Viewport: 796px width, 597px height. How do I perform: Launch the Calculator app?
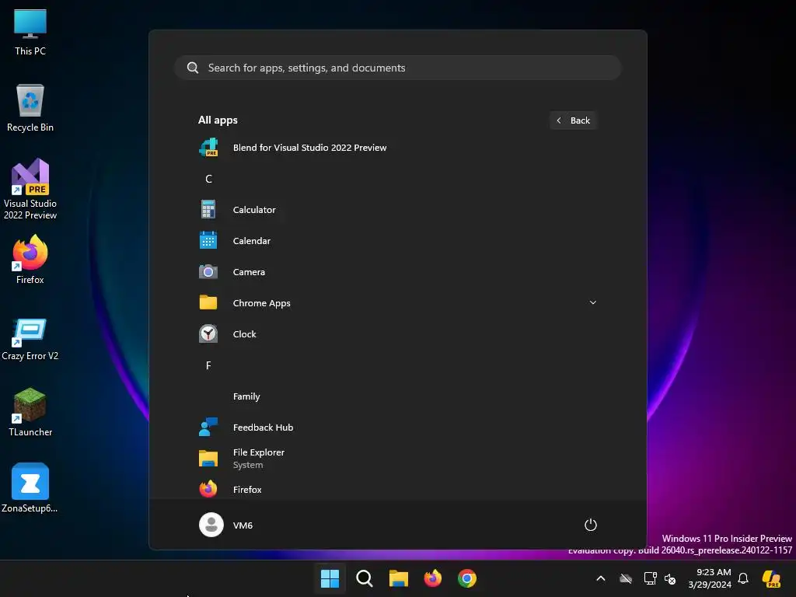click(x=397, y=210)
